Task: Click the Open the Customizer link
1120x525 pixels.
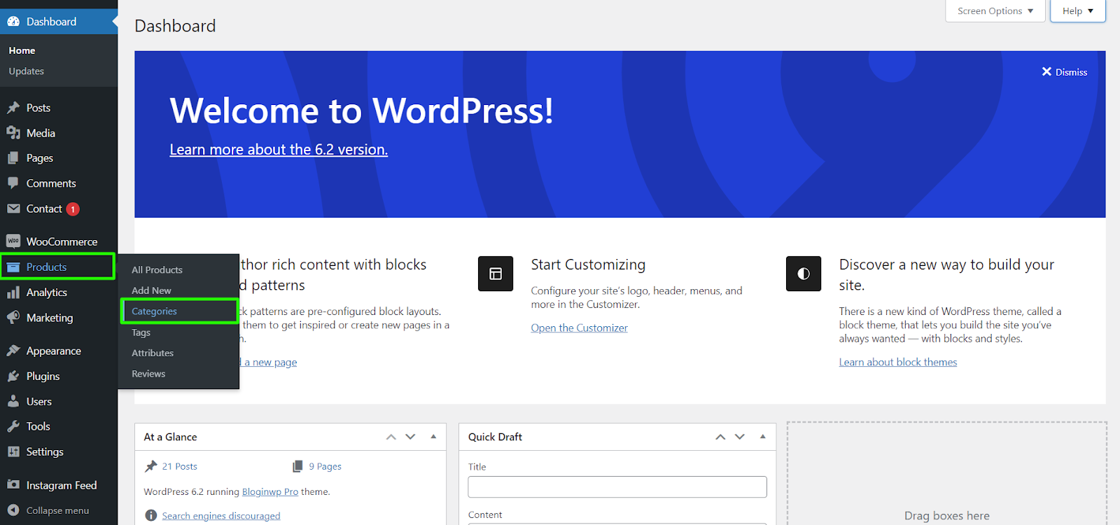Action: [x=579, y=328]
